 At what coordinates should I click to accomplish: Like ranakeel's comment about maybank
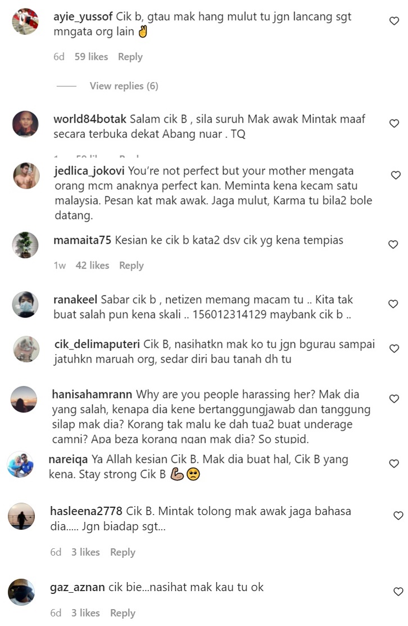[x=393, y=304]
